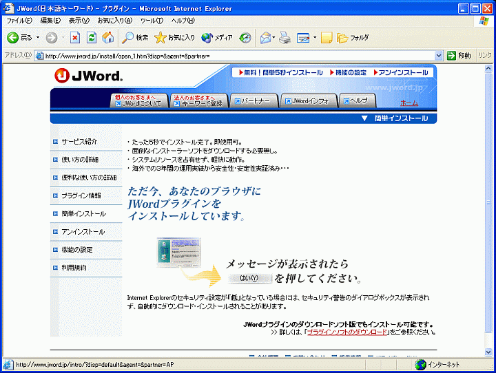The height and width of the screenshot is (373, 496).
Task: Open the ツール(T) menu
Action: 152,21
